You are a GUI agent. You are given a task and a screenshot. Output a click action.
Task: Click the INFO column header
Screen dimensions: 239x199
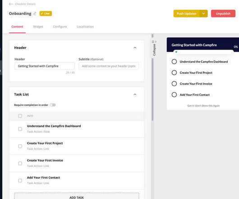pyautogui.click(x=30, y=116)
